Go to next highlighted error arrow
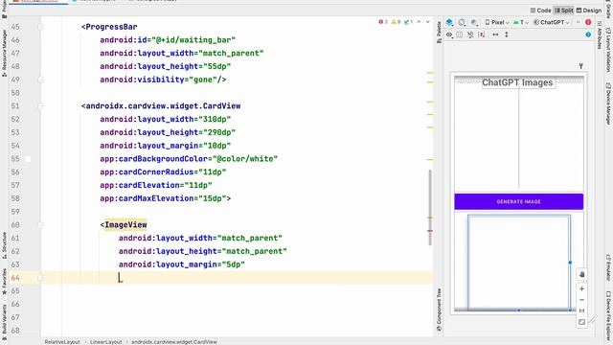This screenshot has height=345, width=613. (x=428, y=22)
